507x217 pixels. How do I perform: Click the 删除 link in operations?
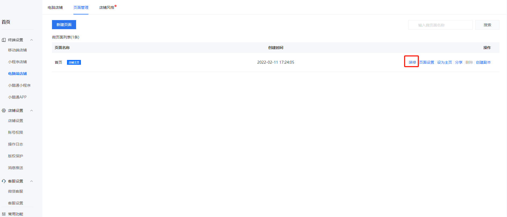[x=469, y=62]
